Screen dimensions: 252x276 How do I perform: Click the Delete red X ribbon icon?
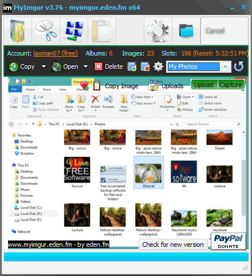click(96, 102)
